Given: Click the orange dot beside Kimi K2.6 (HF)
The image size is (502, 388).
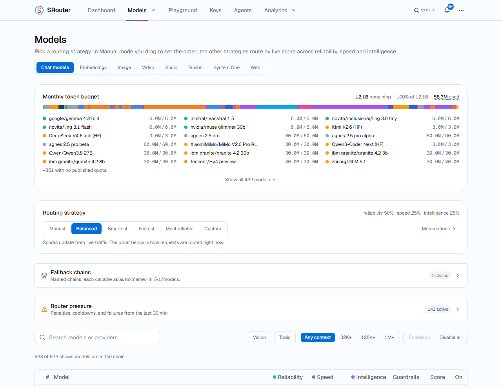Looking at the screenshot, I should pyautogui.click(x=327, y=127).
